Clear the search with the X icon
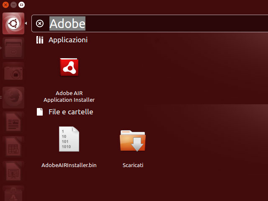This screenshot has height=201, width=268. (40, 23)
